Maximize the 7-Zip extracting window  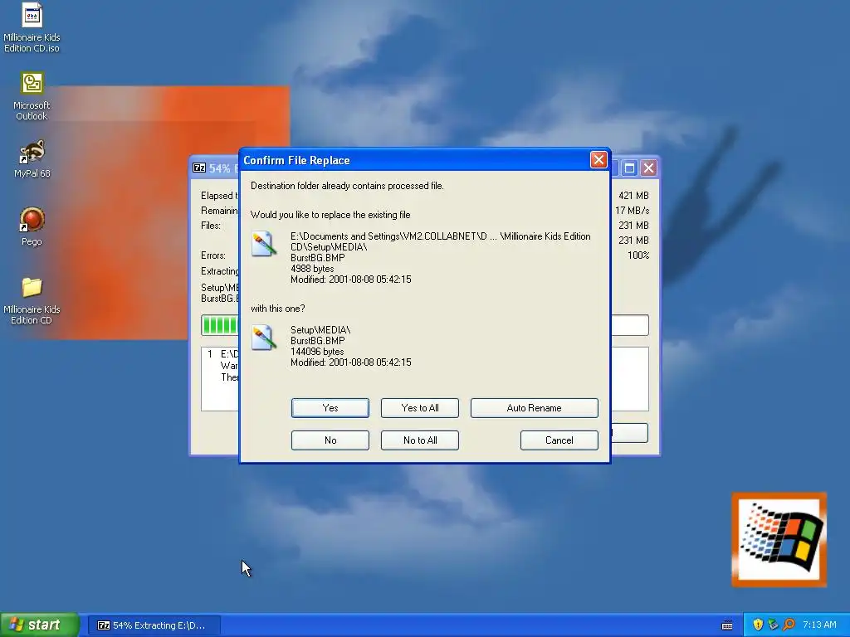629,168
